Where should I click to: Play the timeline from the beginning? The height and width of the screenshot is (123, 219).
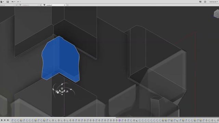pyautogui.click(x=2, y=120)
